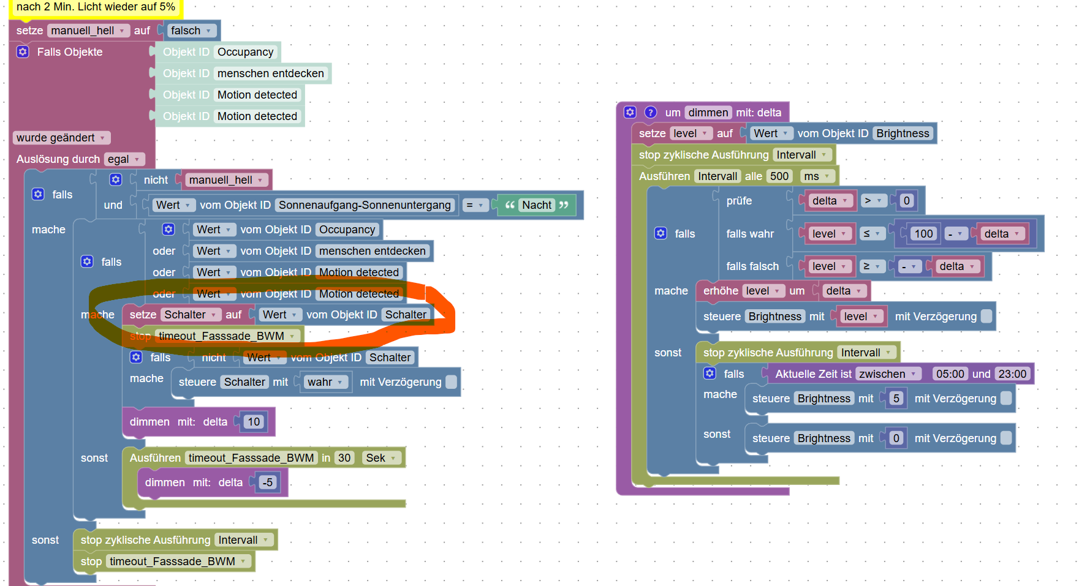The width and height of the screenshot is (1079, 586).
Task: Click gear on falls nicht Wert Schalter block
Action: 136,357
